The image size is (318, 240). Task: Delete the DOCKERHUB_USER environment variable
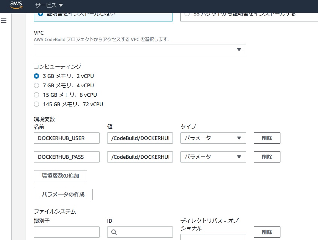point(267,138)
